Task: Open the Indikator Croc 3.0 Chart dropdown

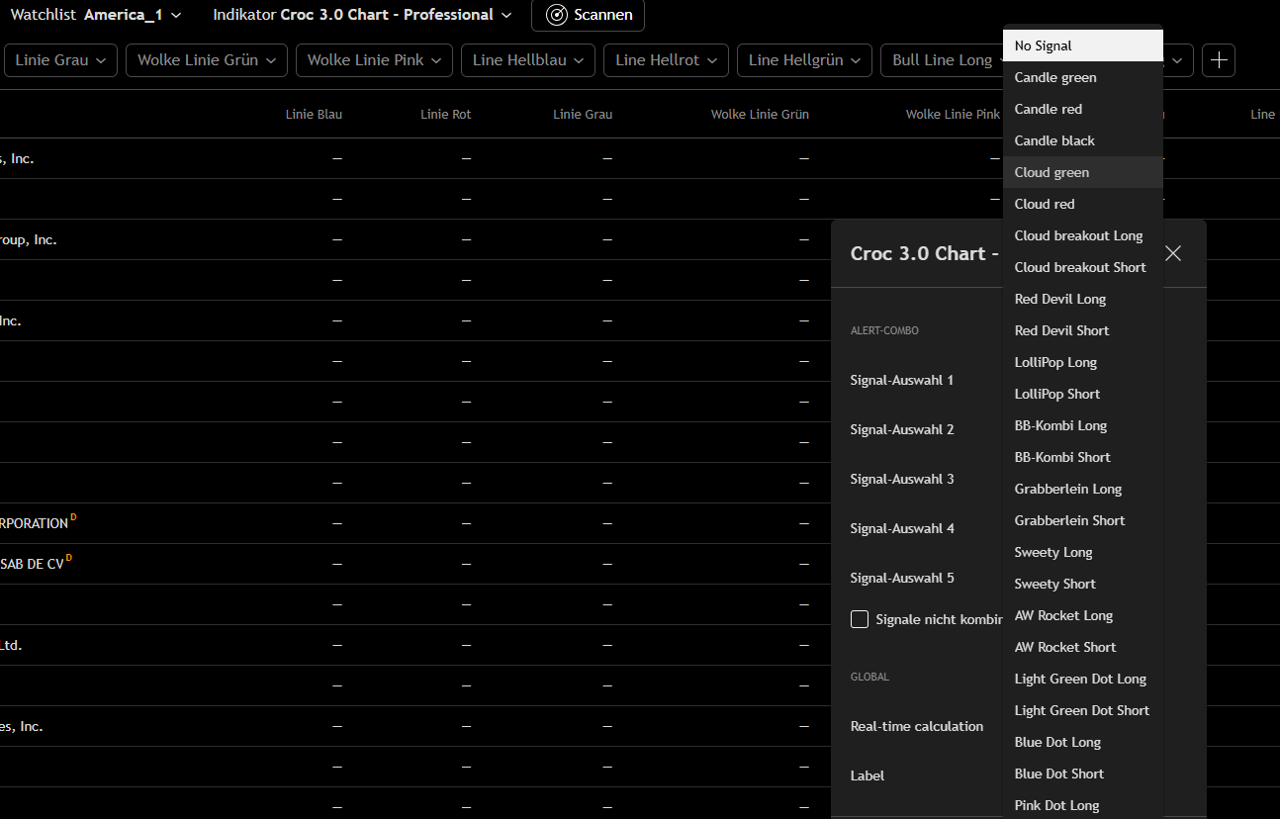Action: 362,15
